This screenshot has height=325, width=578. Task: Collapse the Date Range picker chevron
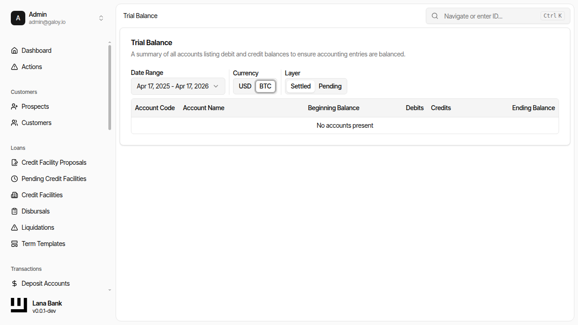215,86
